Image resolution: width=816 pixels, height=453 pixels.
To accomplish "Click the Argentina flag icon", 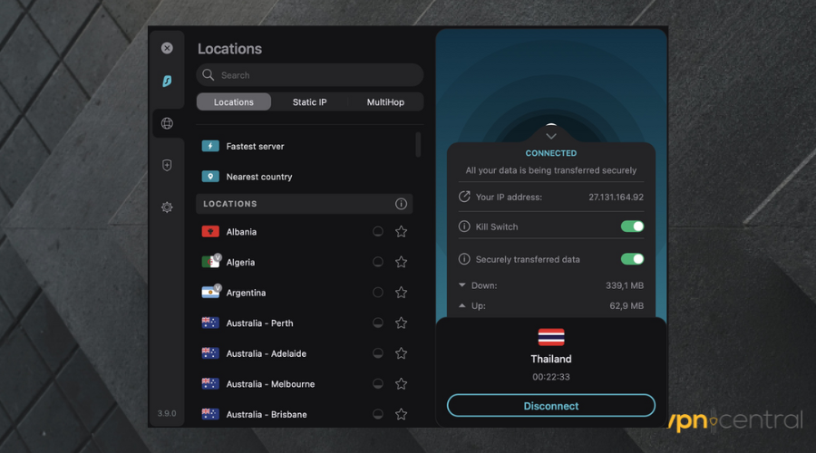I will [x=210, y=292].
